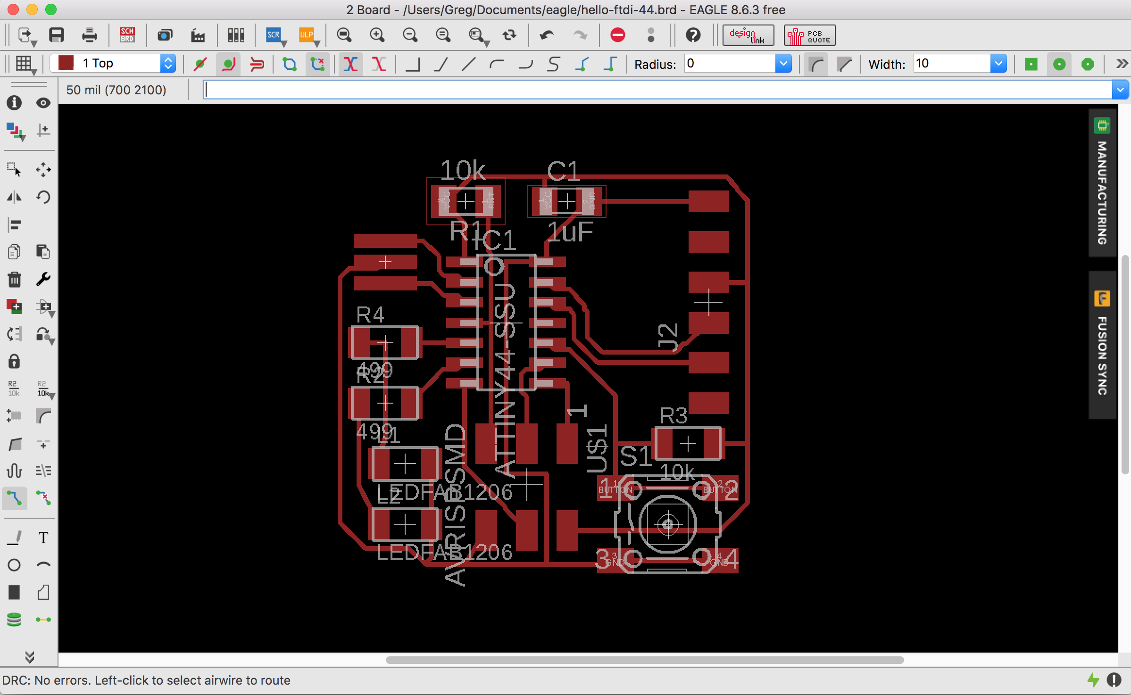This screenshot has width=1131, height=695.
Task: Click the command line input field
Action: (x=658, y=90)
